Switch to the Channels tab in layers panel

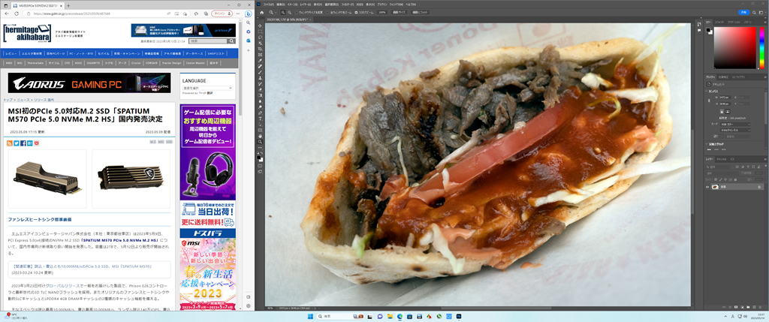click(722, 159)
